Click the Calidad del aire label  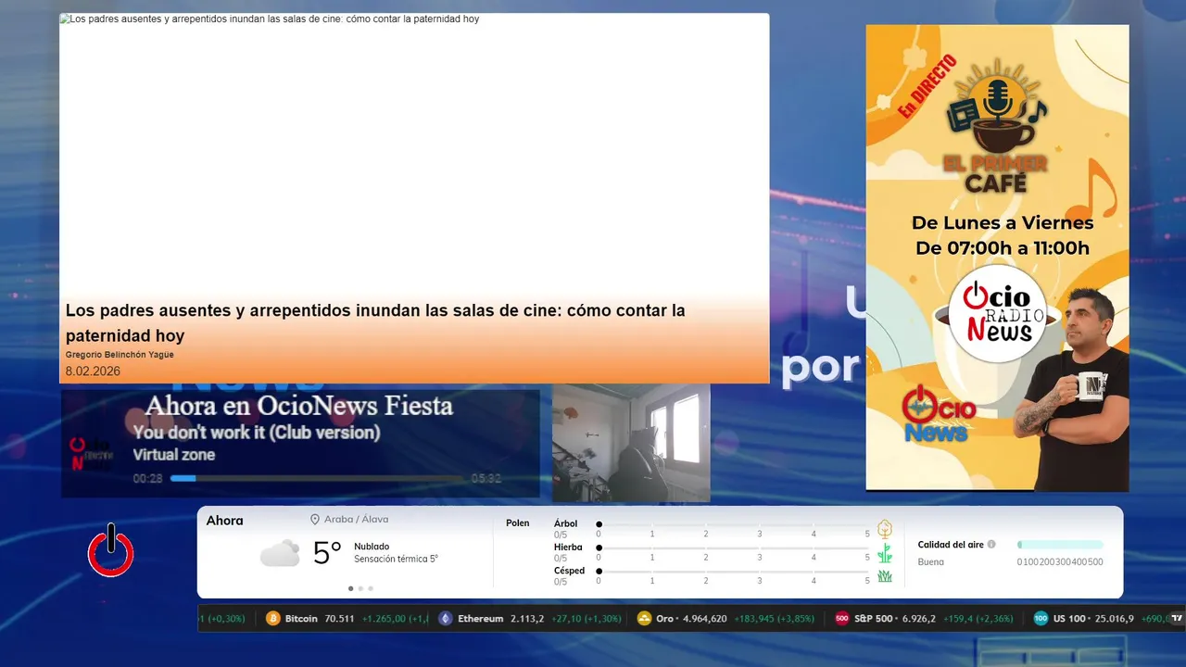(x=951, y=545)
